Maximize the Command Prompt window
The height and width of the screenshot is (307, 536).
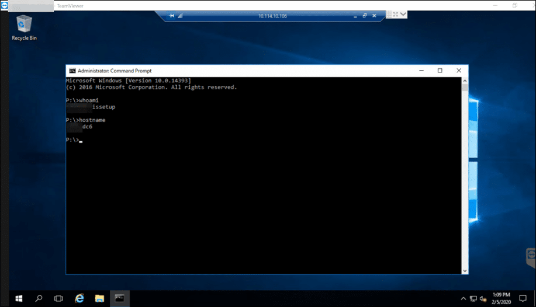(440, 70)
